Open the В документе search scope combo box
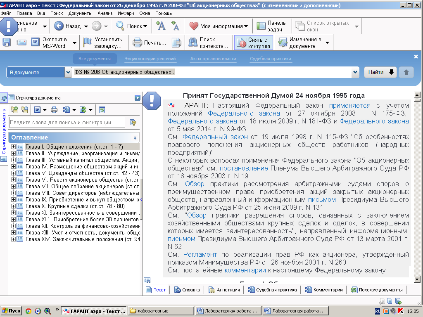 point(39,72)
